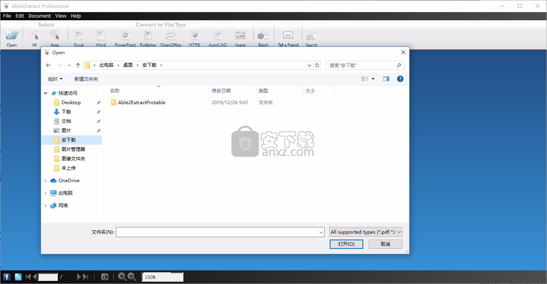Convert to Publisher toolbar icon
547x284 pixels.
(148, 35)
